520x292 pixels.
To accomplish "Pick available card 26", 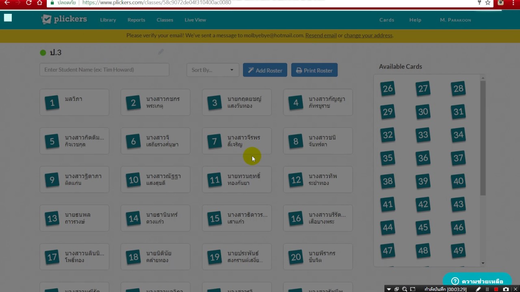I will 388,88.
